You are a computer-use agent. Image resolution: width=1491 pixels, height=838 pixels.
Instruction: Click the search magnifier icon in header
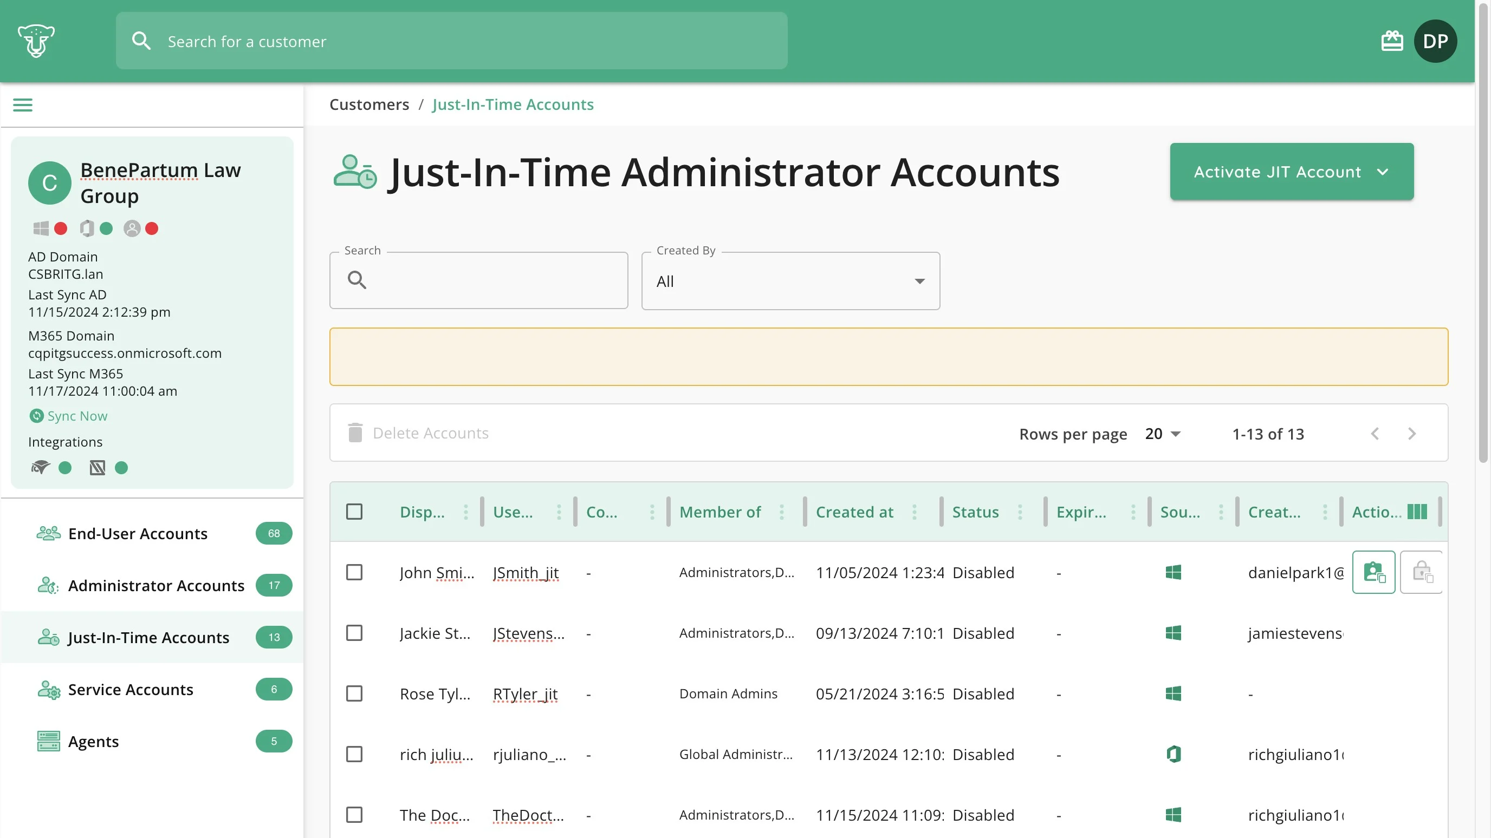click(x=141, y=41)
